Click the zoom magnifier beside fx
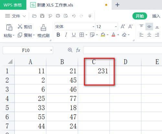162x134 pixels. pyautogui.click(x=70, y=50)
